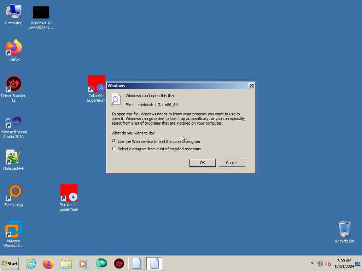Select the Driver Booster 12 shortcut
Screen dimensions: 362x271
click(13, 89)
